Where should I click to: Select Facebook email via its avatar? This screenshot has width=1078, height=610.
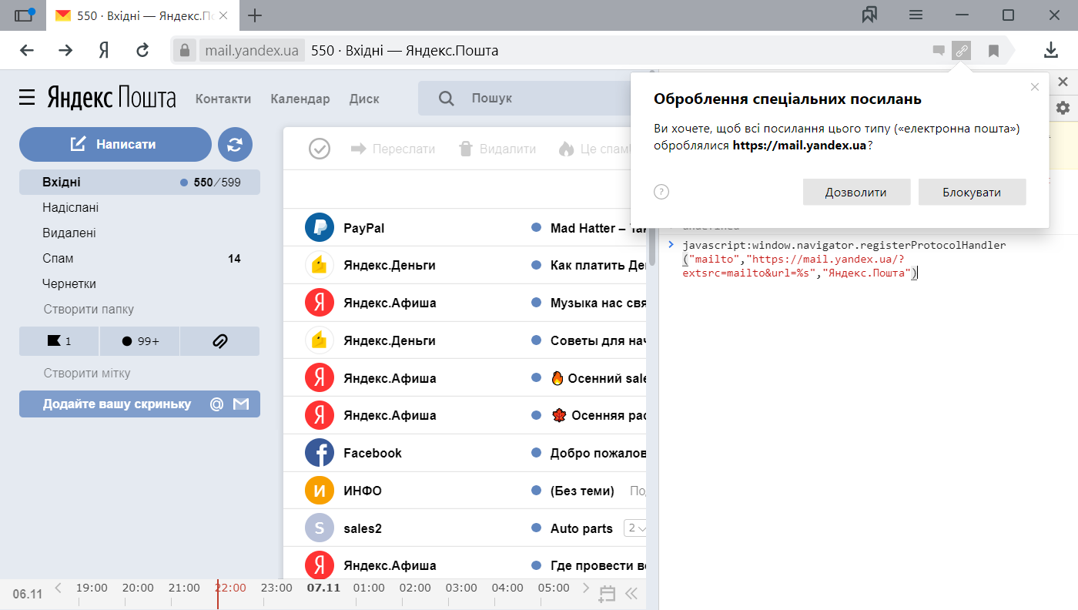pyautogui.click(x=319, y=452)
